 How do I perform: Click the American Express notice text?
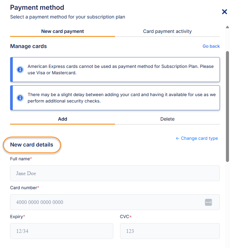coord(120,70)
